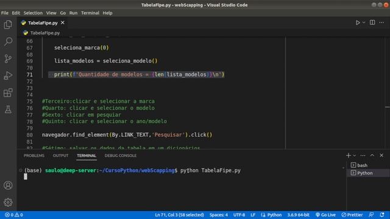The width and height of the screenshot is (390, 219).
Task: Click comment #Terceiro:clicar e selecionar a marca
Action: point(98,102)
